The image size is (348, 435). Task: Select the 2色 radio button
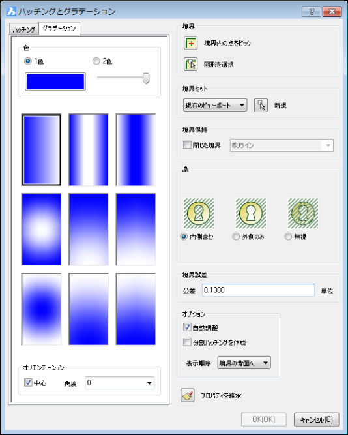click(x=96, y=61)
